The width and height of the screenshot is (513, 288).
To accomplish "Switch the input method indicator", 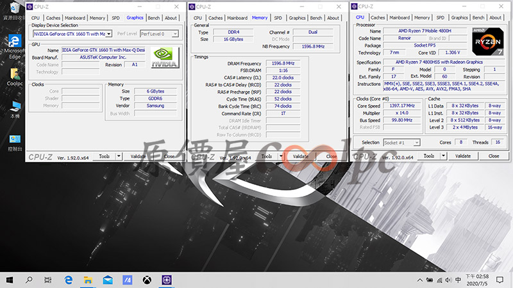I will tap(458, 280).
